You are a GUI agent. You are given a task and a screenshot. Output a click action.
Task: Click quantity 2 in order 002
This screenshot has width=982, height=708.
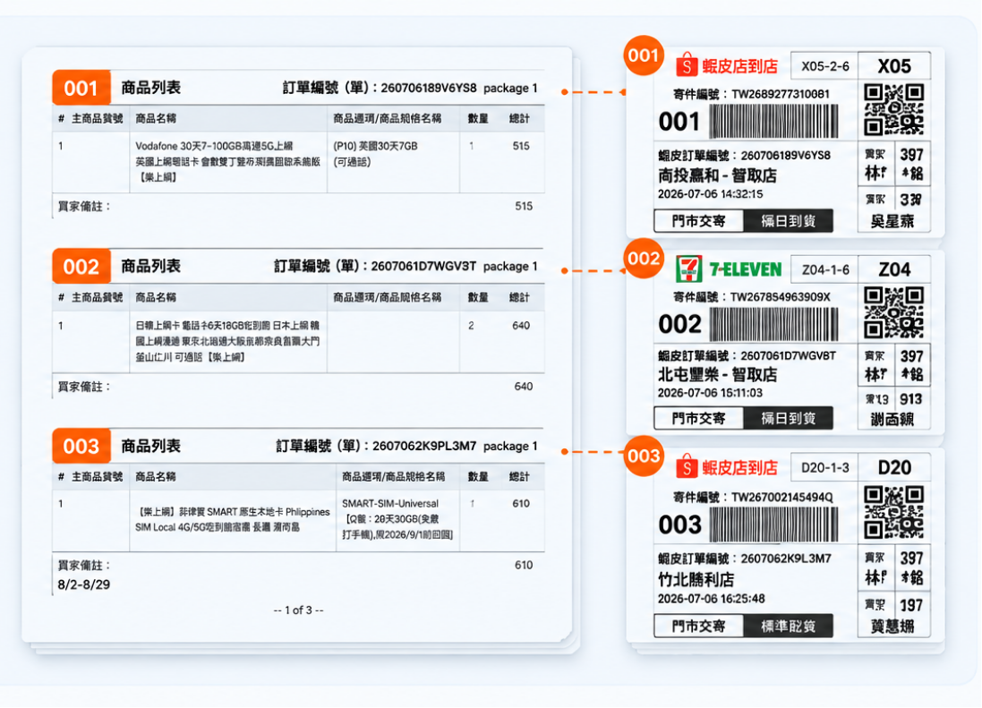[471, 326]
